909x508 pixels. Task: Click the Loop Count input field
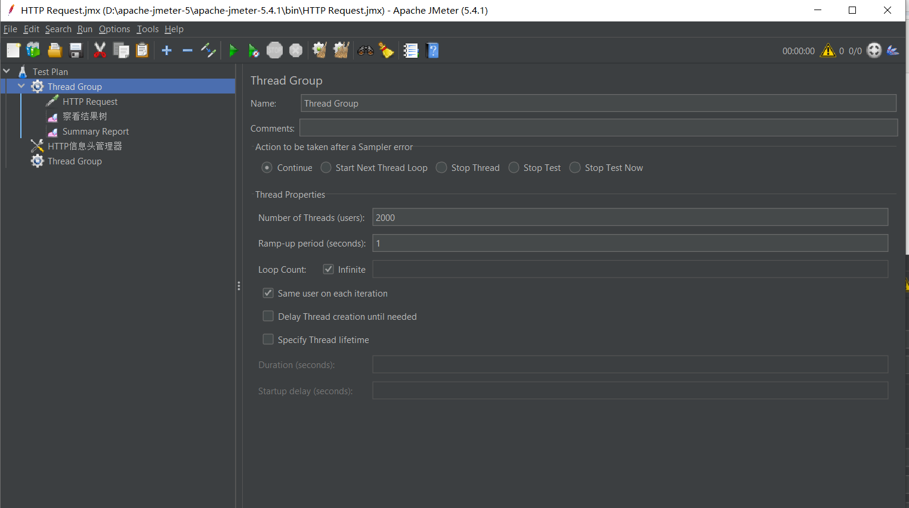tap(630, 269)
